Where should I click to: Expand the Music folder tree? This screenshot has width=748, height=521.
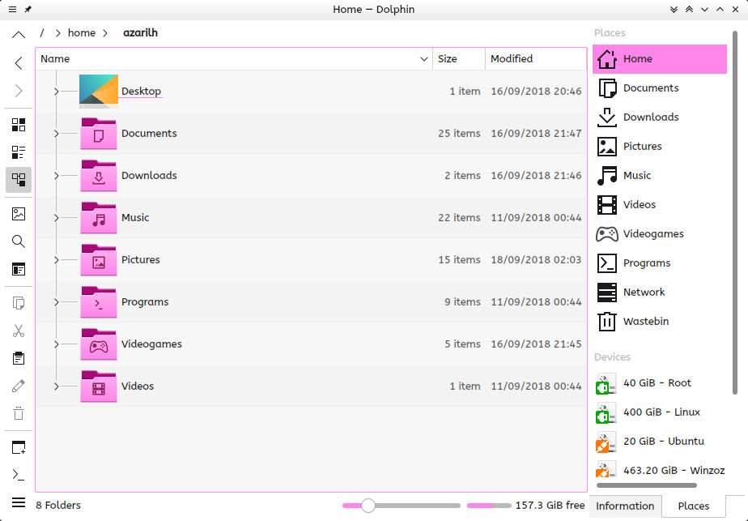[x=57, y=218]
